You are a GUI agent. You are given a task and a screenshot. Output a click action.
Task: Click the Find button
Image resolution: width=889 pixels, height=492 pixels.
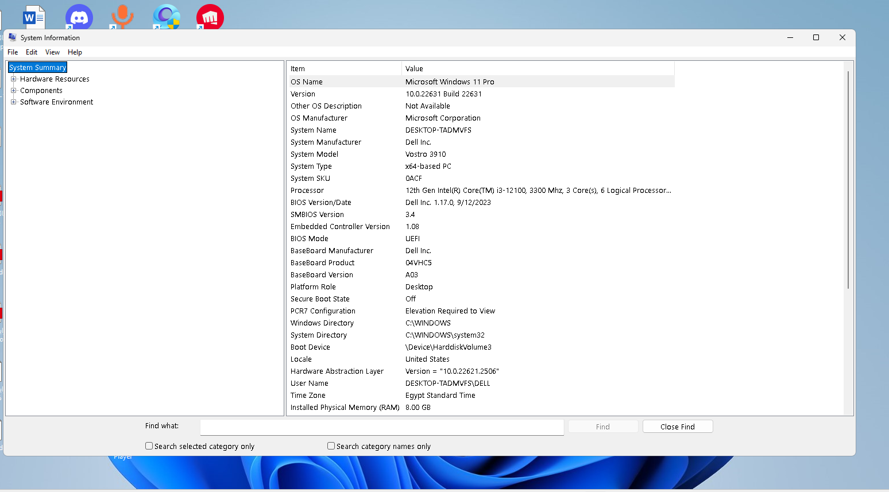pyautogui.click(x=602, y=426)
